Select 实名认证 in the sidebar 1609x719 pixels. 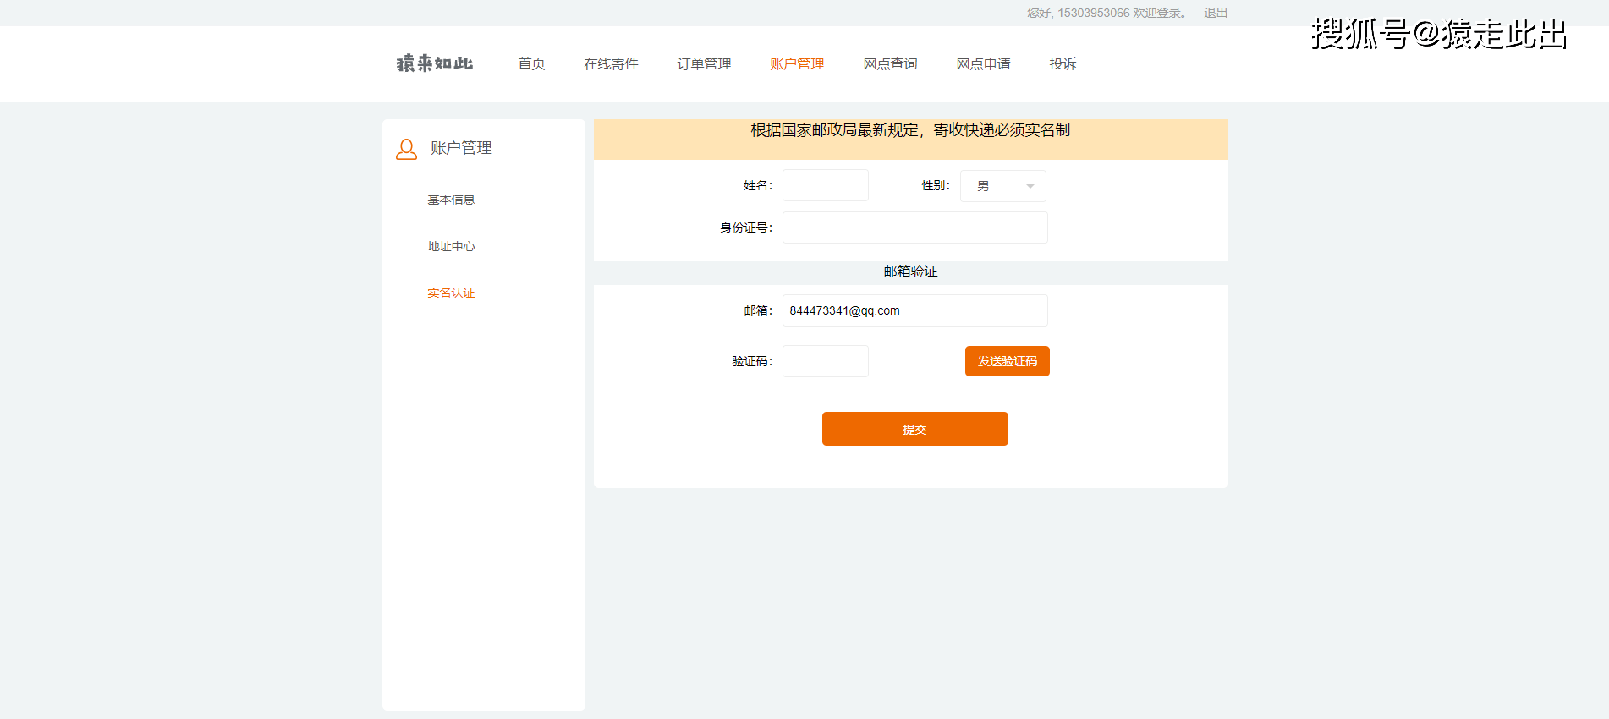[451, 293]
